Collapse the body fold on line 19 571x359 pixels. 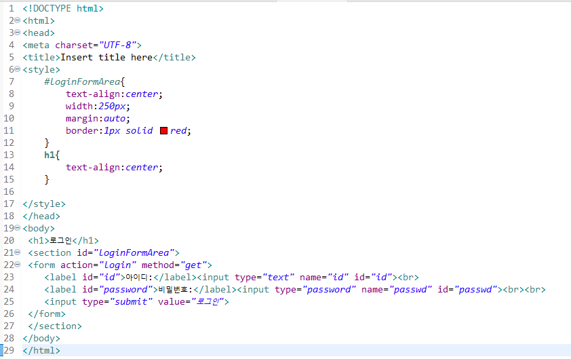coord(17,228)
